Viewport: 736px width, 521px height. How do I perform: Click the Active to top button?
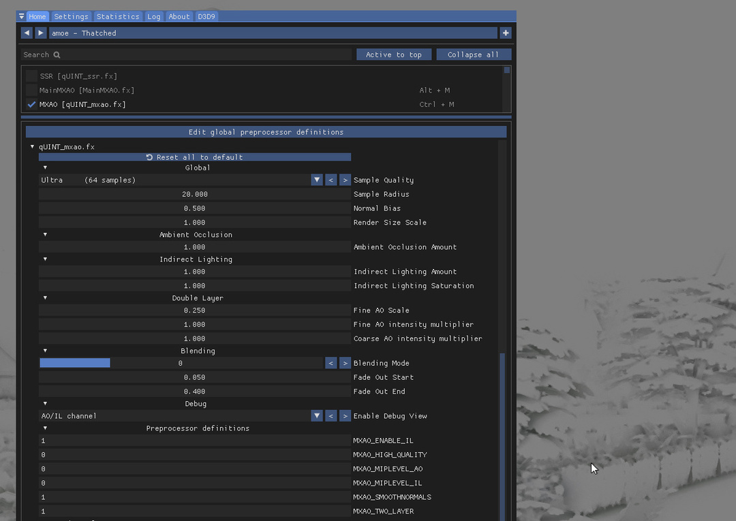coord(394,54)
